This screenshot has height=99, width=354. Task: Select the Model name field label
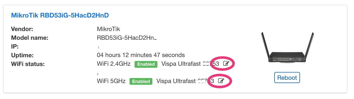pos(30,38)
